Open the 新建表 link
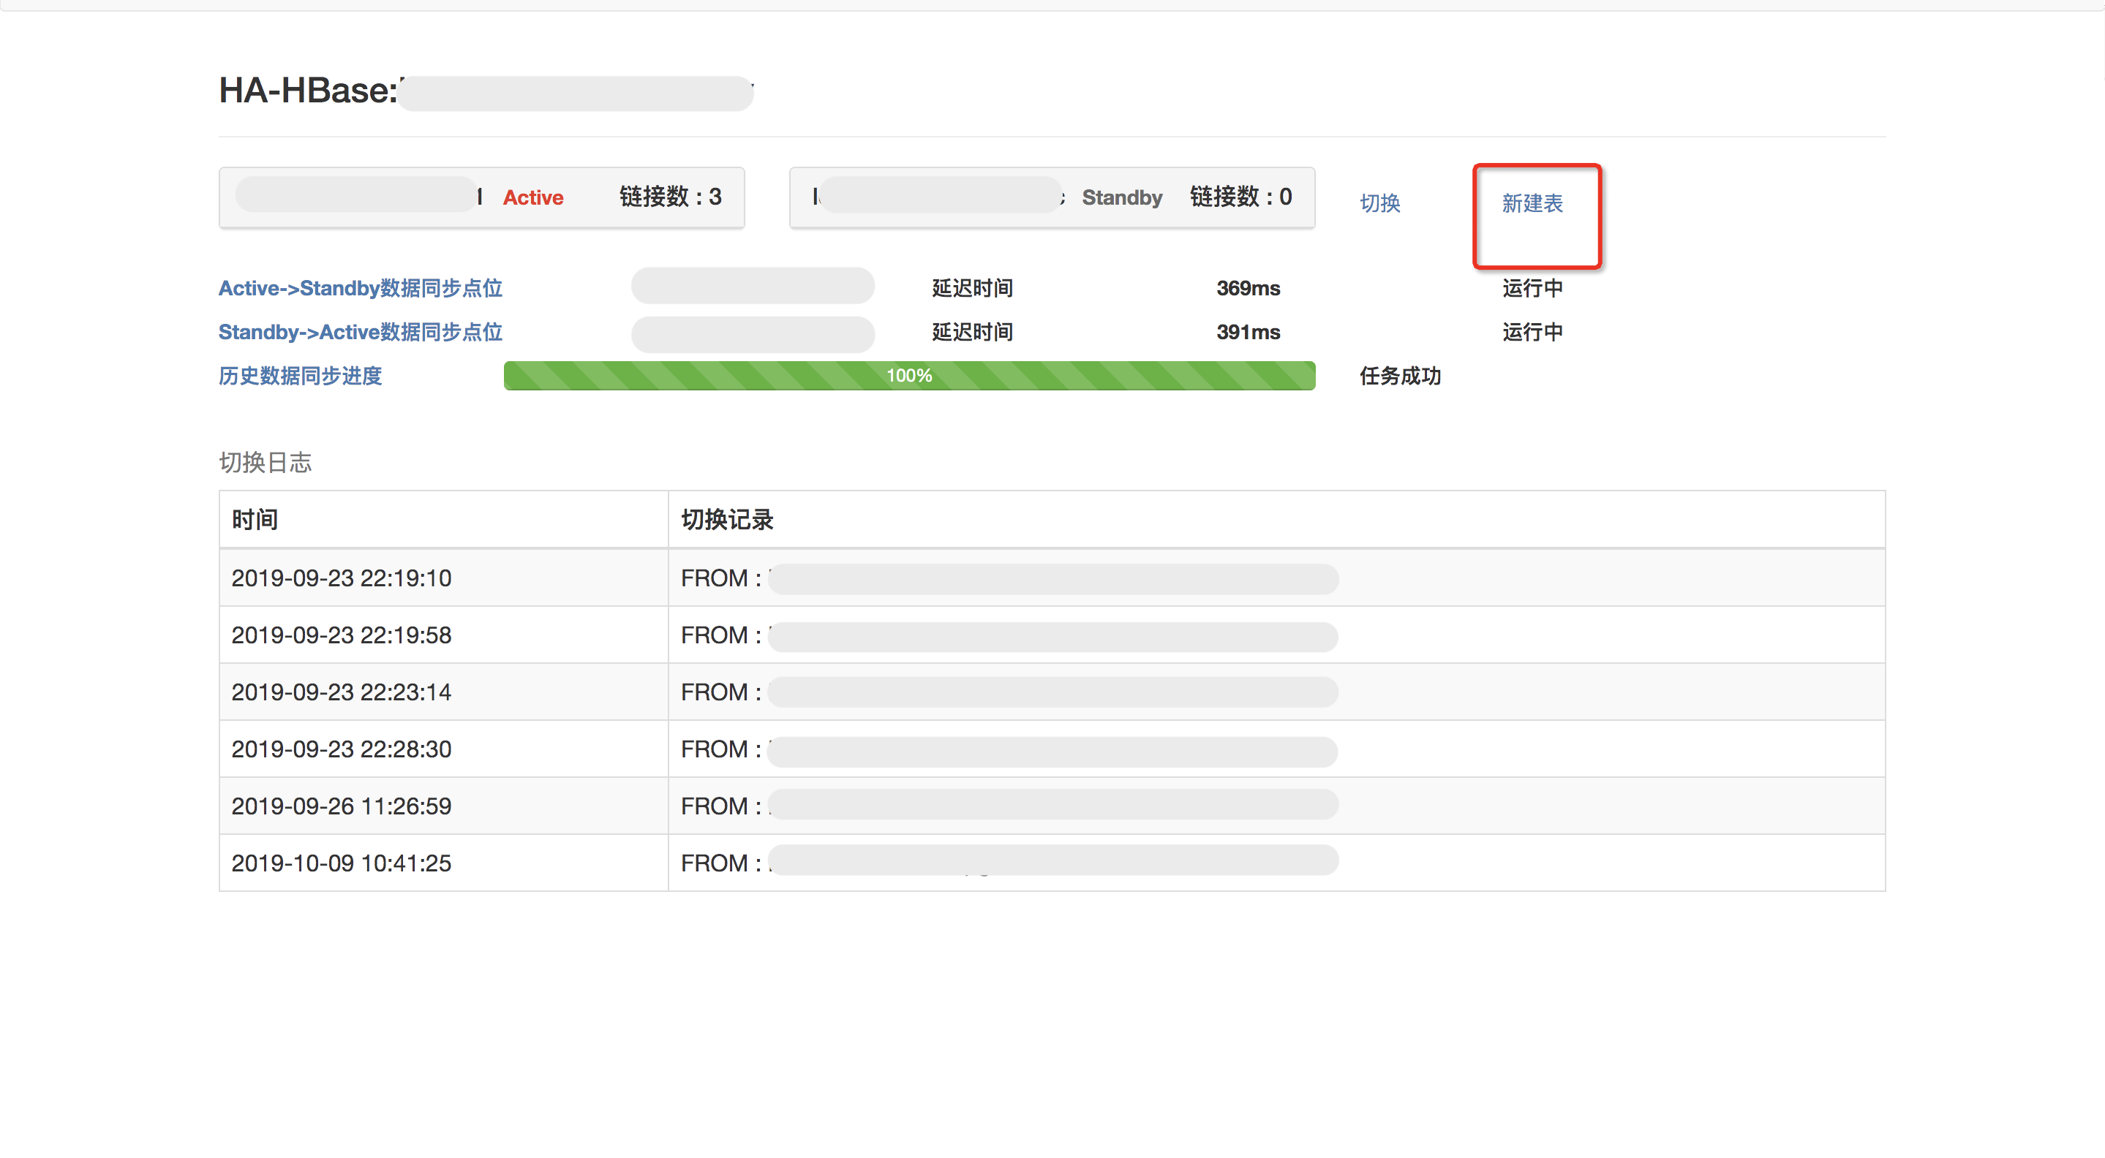Screen dimensions: 2105x1158 pos(1532,203)
